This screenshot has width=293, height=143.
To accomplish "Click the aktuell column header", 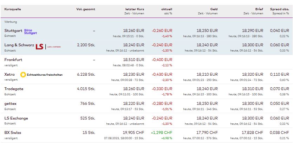I will pyautogui.click(x=167, y=9).
